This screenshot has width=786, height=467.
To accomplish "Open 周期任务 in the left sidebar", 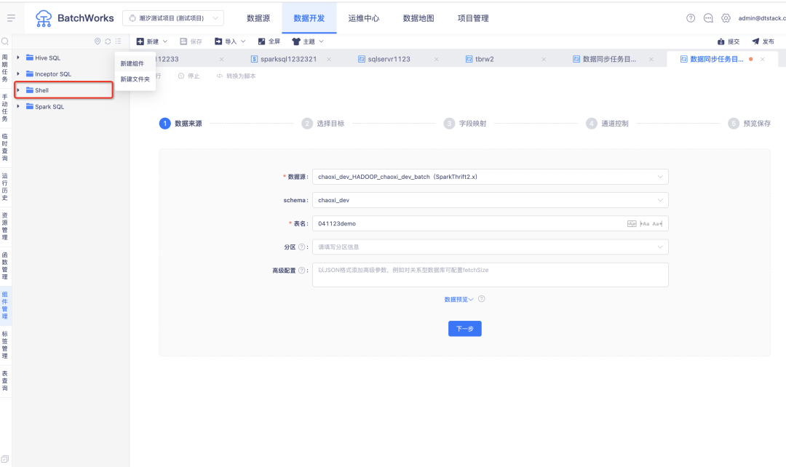I will (5, 68).
